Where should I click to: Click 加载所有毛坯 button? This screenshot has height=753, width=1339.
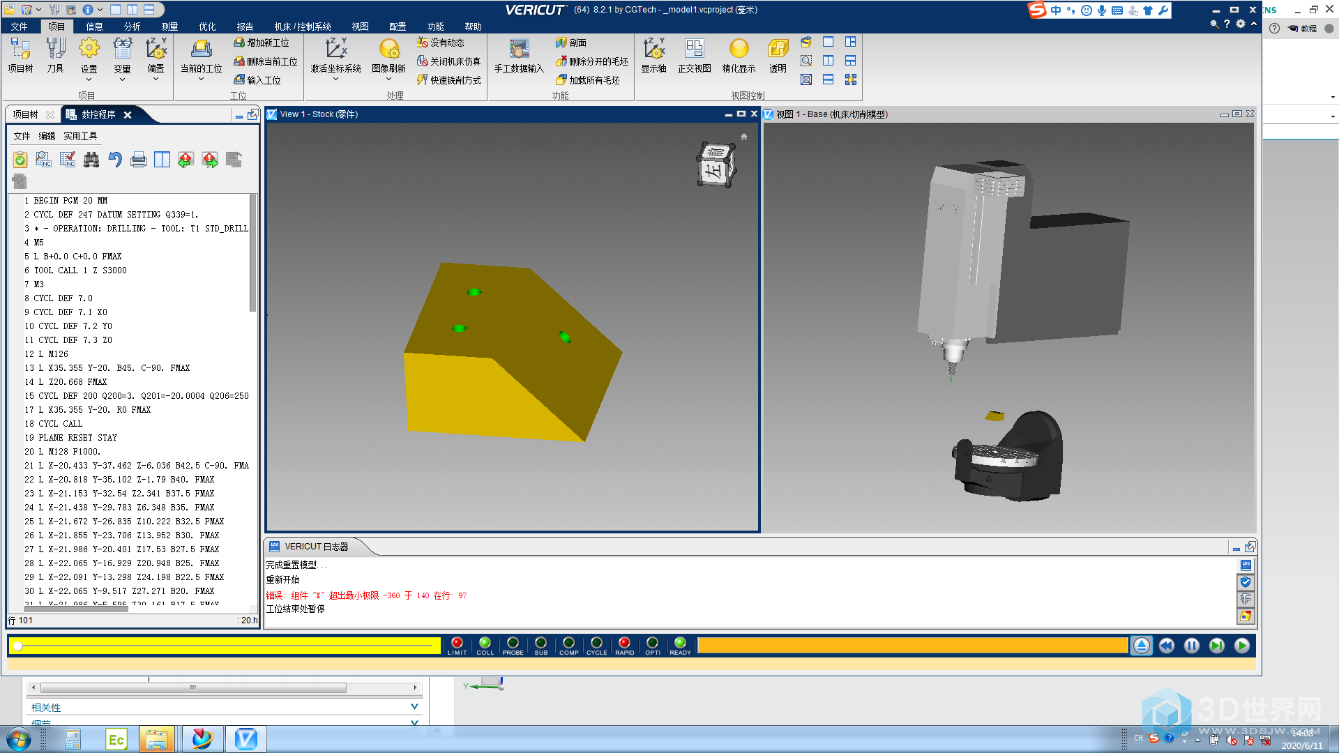(588, 80)
